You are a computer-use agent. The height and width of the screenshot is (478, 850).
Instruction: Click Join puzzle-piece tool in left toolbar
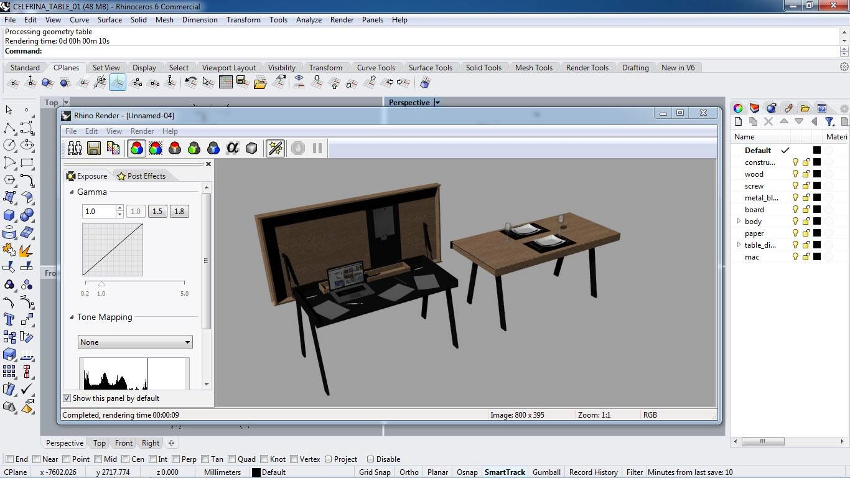coord(9,250)
